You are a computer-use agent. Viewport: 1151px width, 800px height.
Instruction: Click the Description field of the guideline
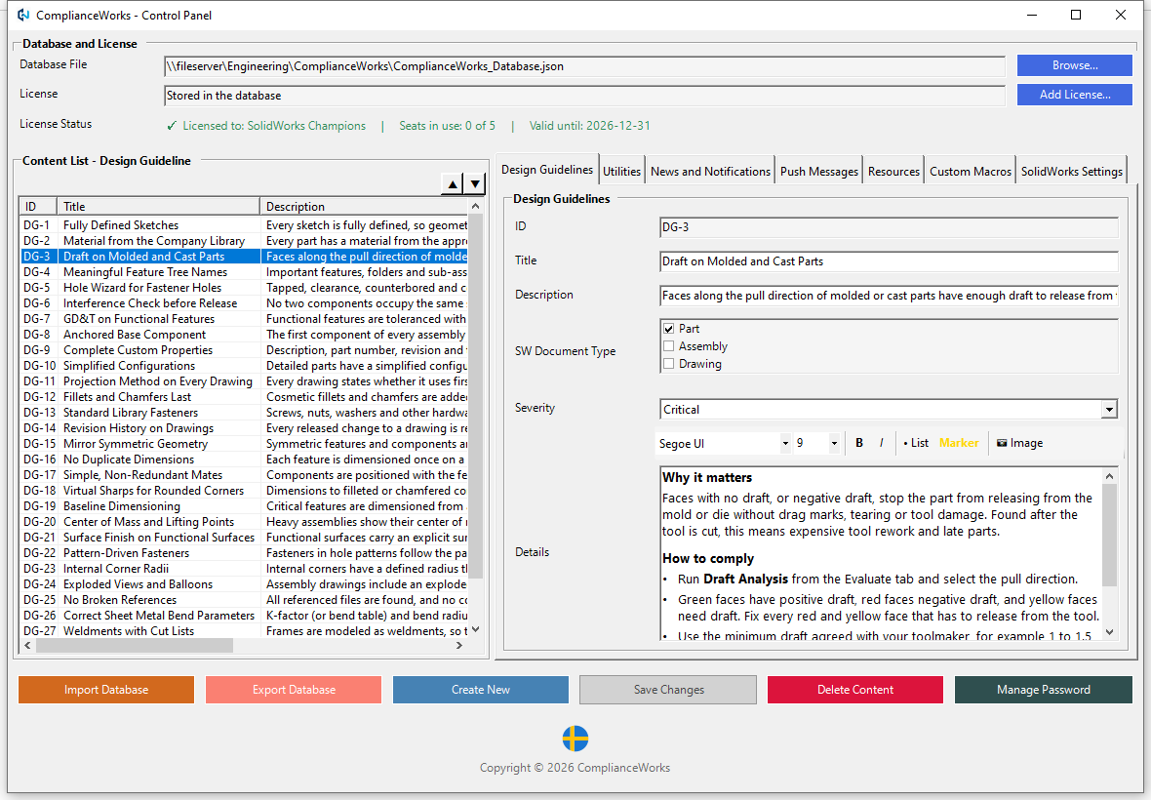pos(889,296)
